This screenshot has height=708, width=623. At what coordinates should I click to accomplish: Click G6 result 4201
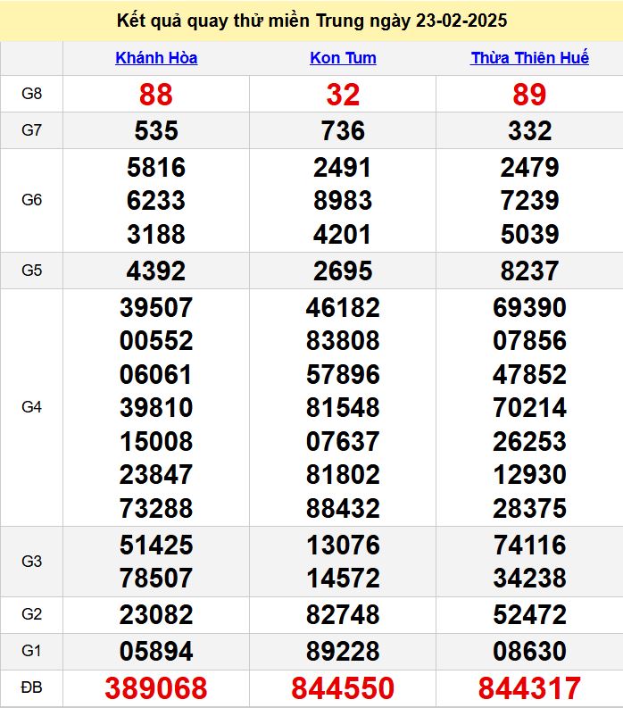point(343,234)
